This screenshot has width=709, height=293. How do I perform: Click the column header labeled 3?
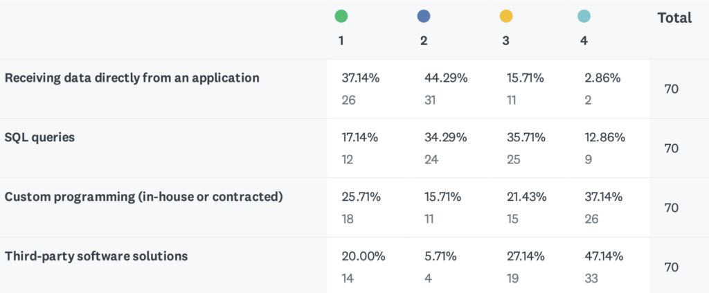(506, 41)
